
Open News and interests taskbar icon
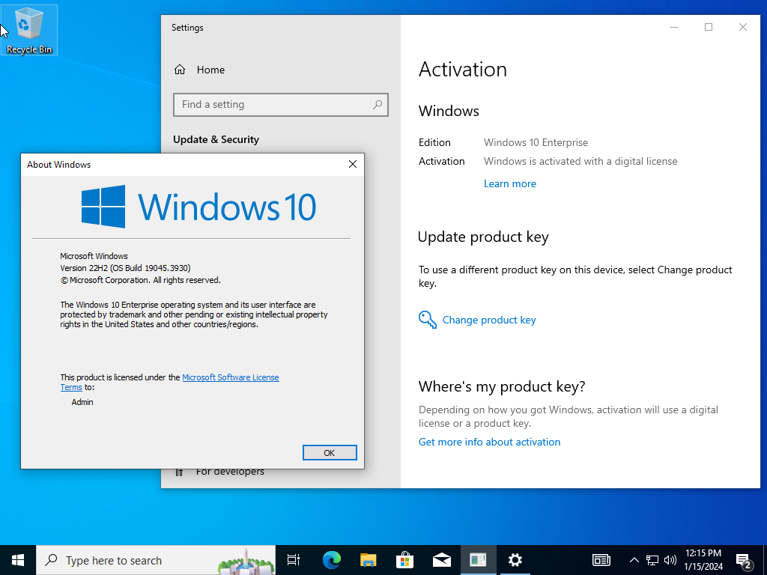601,560
